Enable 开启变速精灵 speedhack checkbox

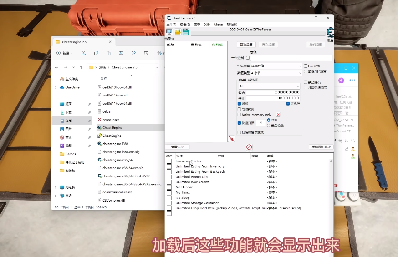306,87
